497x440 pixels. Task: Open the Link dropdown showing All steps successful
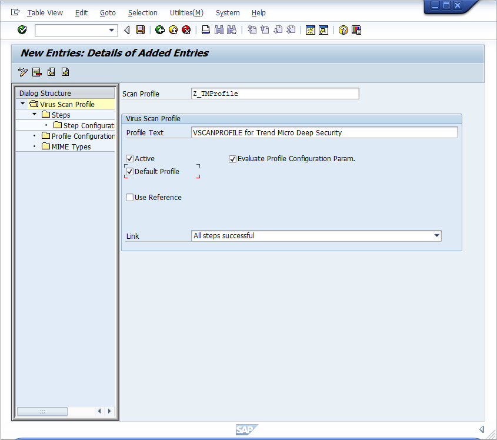pos(437,235)
